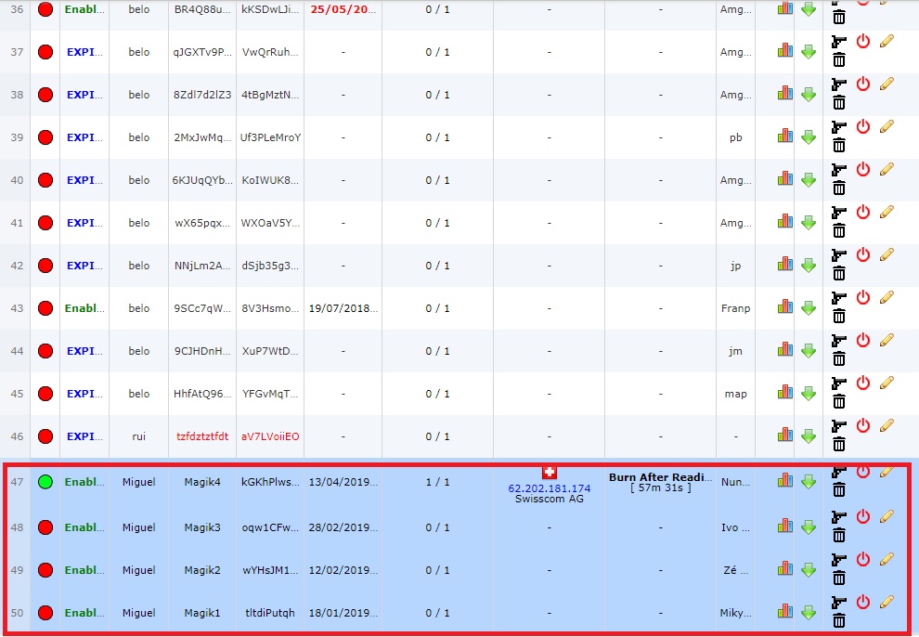Click the reseller note 'Franp' on row 43
The image size is (919, 637).
pyautogui.click(x=735, y=308)
